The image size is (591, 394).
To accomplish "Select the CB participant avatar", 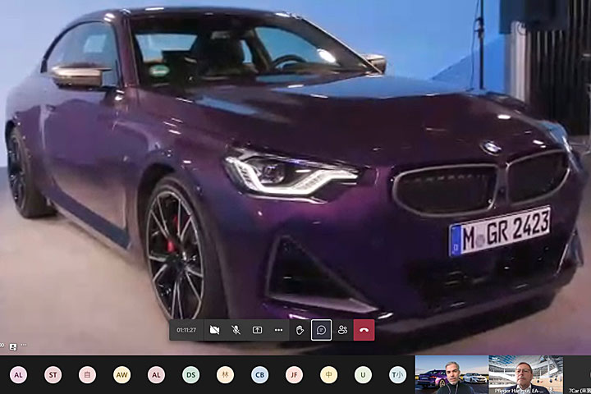I will pyautogui.click(x=259, y=375).
